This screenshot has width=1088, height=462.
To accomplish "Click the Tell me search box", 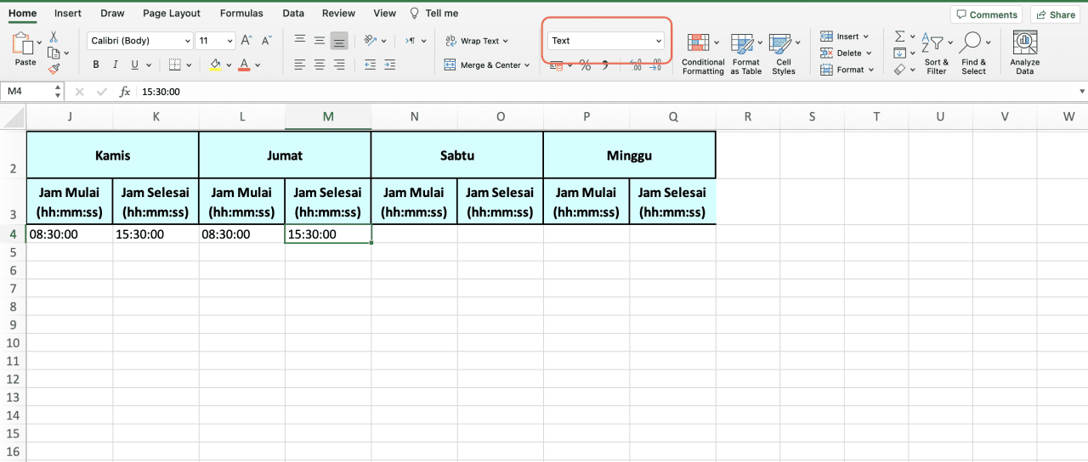I will tap(434, 14).
